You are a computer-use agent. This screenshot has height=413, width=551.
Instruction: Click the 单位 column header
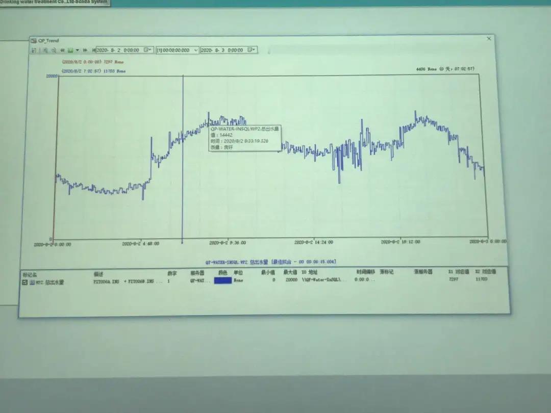click(x=238, y=272)
